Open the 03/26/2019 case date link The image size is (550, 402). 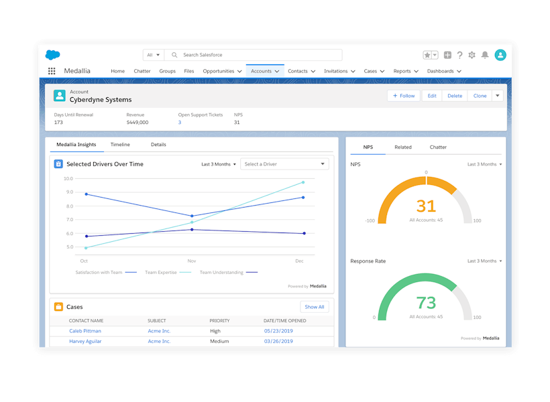278,341
